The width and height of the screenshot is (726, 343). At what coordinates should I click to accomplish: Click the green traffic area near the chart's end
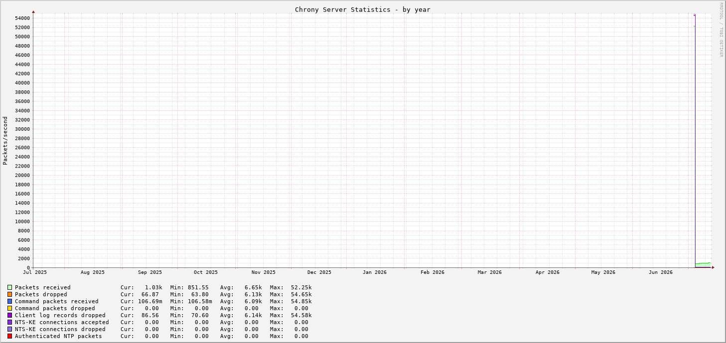(703, 265)
